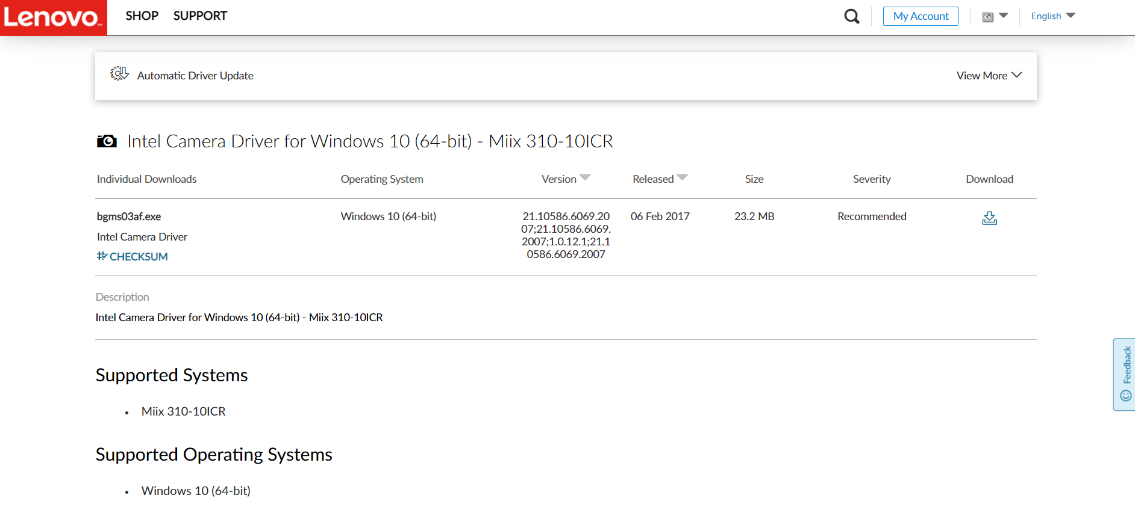
Task: Click the Severity column header
Action: pos(872,179)
